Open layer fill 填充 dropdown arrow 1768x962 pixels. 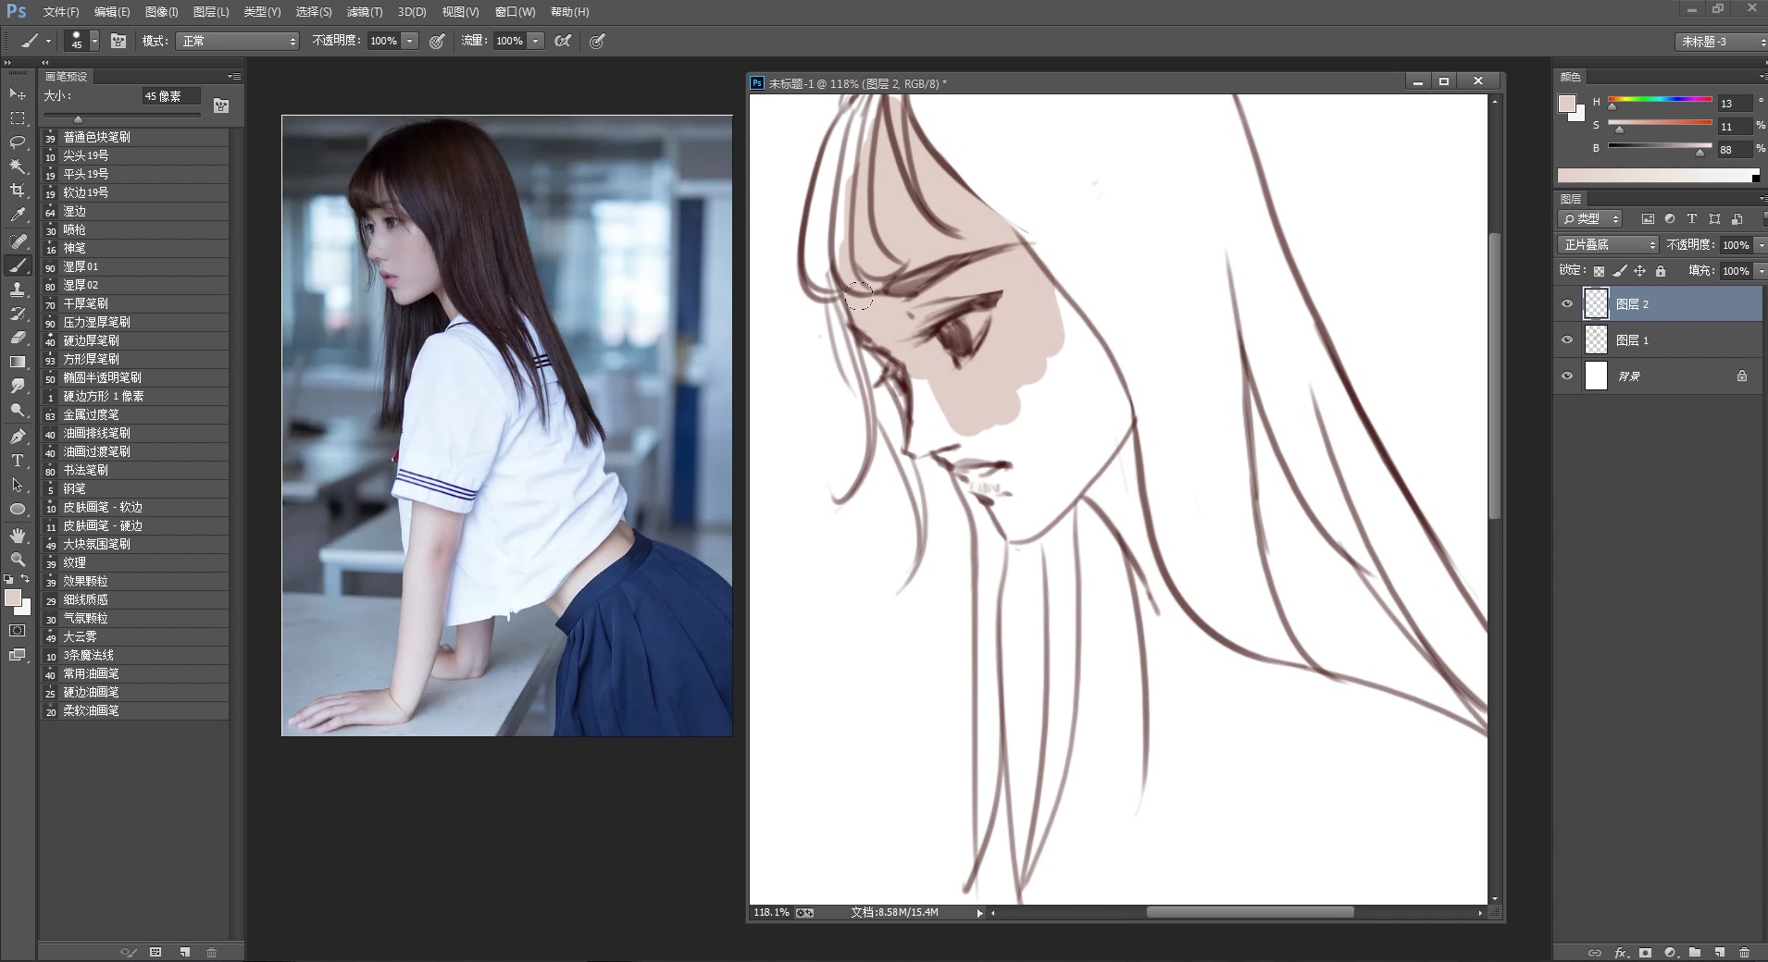(1760, 271)
